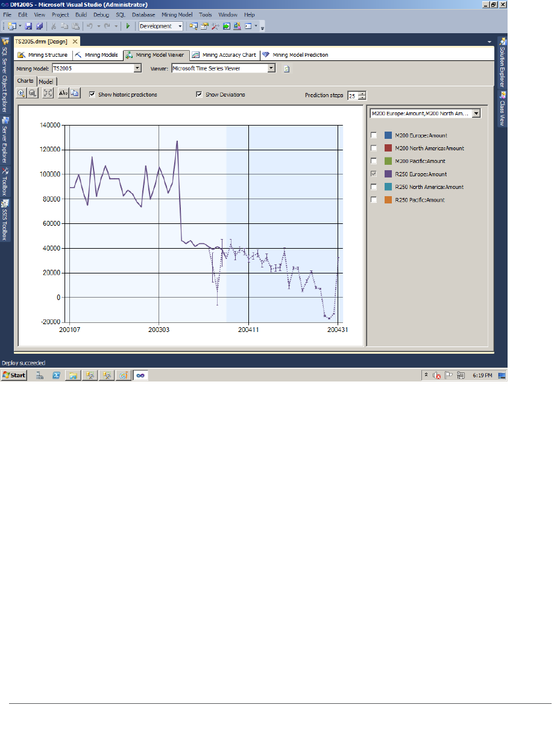554x731 pixels.
Task: Open the Solution Explorer side panel
Action: point(503,62)
